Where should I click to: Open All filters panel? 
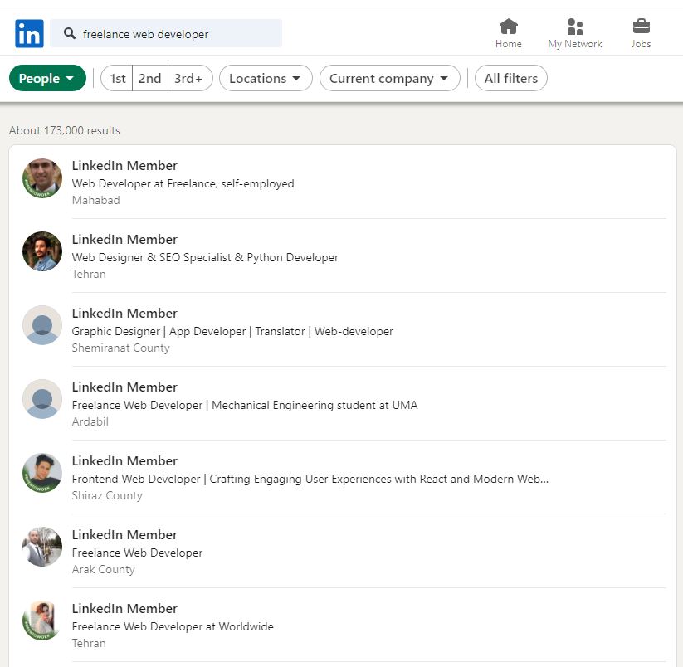511,78
